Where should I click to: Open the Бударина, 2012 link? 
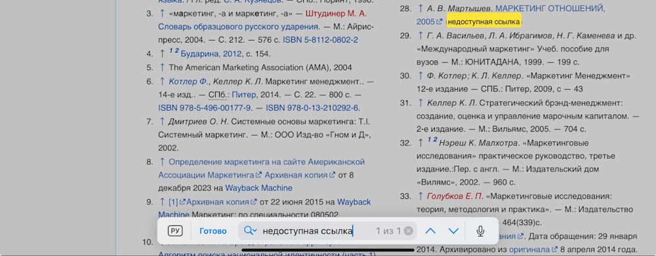211,54
